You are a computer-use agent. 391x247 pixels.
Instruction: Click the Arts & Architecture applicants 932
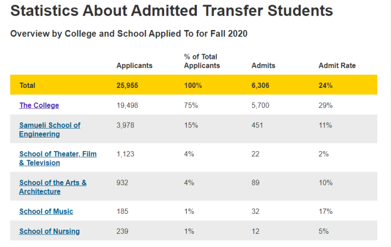[122, 183]
